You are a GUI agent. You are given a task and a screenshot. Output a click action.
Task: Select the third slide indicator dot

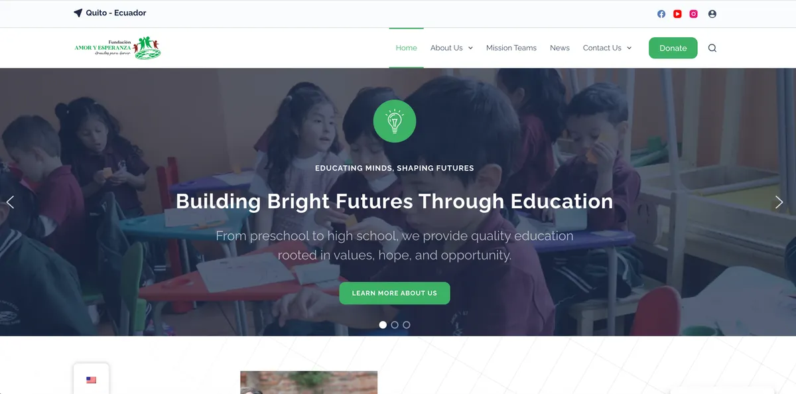point(407,325)
